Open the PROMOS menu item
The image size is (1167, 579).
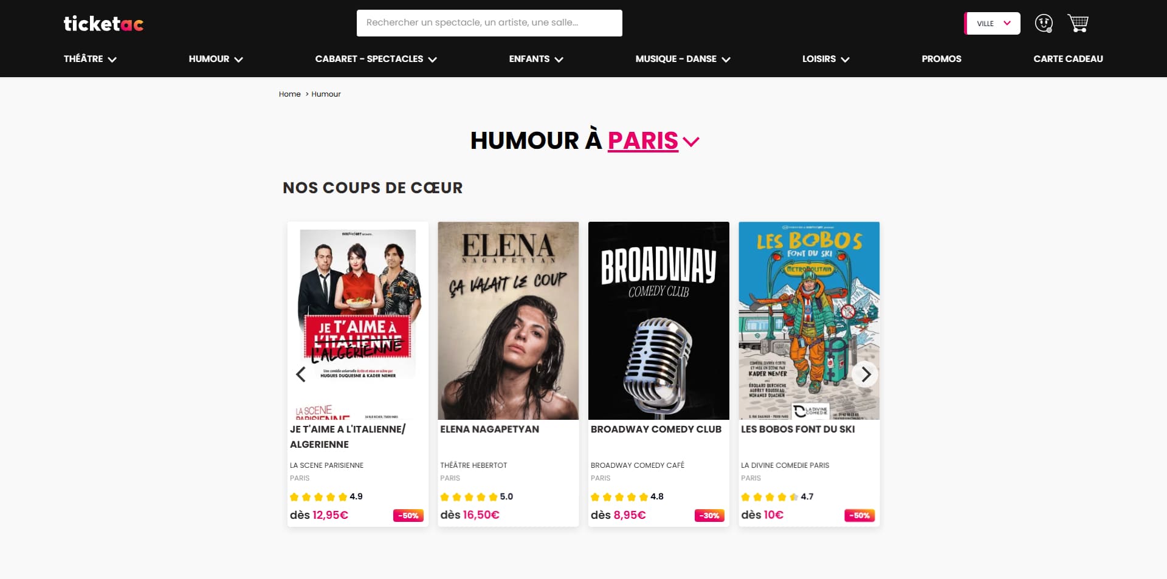941,59
